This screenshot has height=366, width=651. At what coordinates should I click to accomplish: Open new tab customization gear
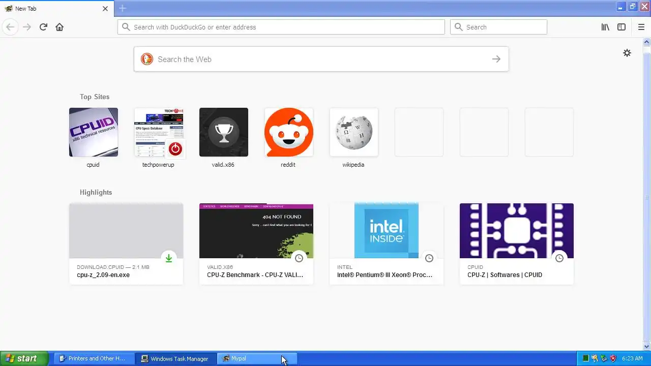point(627,53)
